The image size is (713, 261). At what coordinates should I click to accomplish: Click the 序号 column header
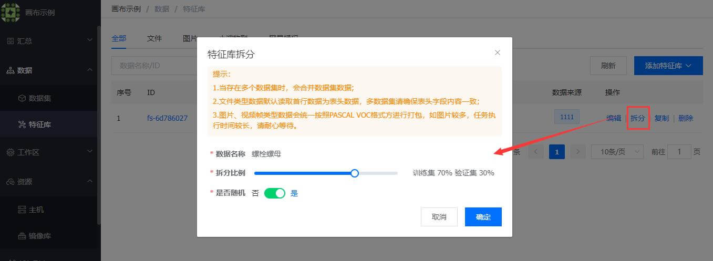click(x=124, y=92)
